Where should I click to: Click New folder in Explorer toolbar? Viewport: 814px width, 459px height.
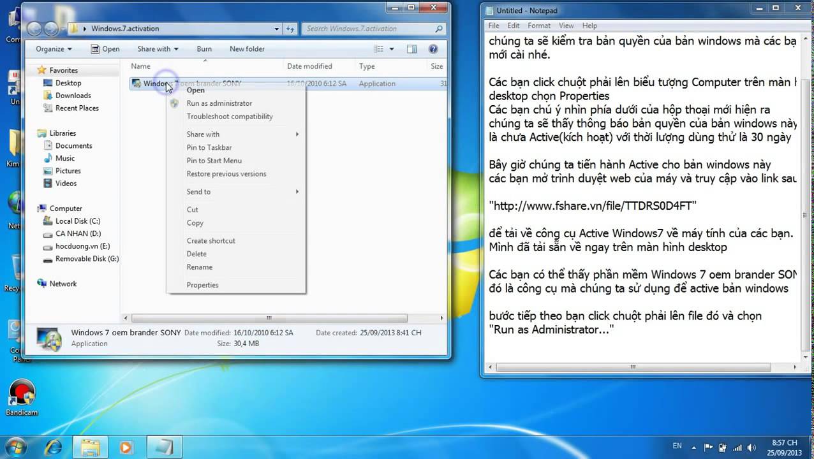click(247, 49)
